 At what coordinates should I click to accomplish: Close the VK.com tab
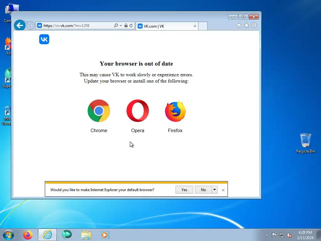[195, 26]
